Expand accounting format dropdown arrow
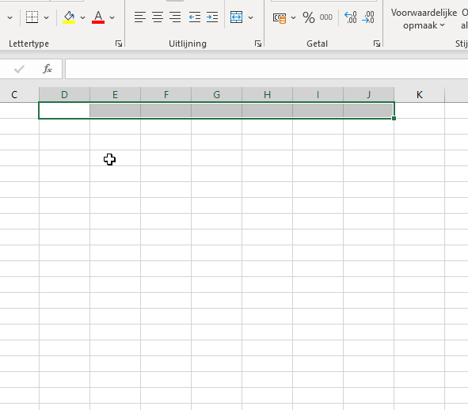The image size is (468, 410). (x=294, y=17)
